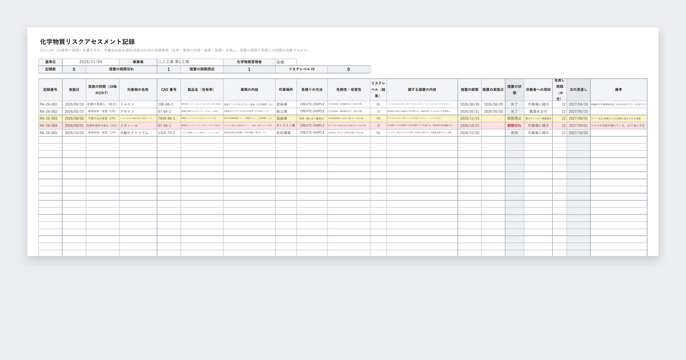Select the workplace cell 溶接場
Viewport: 686px width, 360px height.
[x=286, y=118]
